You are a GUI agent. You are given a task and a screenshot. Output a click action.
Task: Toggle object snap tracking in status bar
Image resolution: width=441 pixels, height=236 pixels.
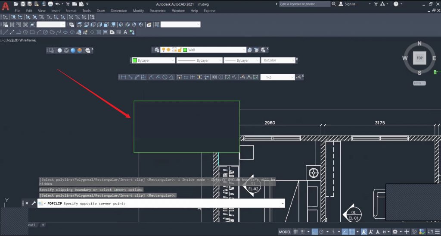tap(345, 232)
